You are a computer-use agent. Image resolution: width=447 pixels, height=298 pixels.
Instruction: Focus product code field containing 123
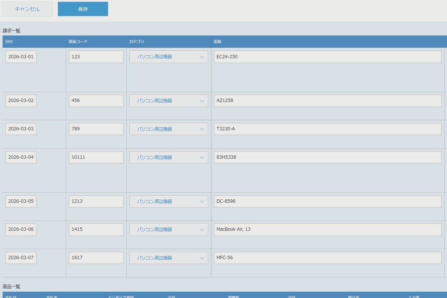[x=96, y=57]
